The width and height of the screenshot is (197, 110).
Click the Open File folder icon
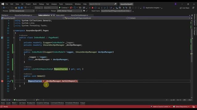16,8
